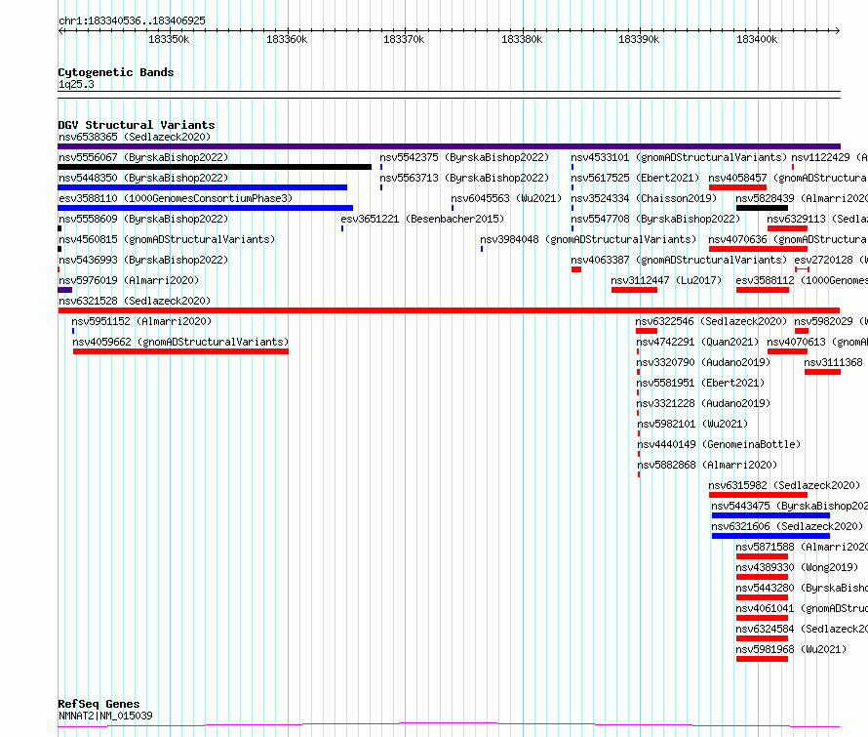Open nsv6321606 (Sedlazeck2020) label
The width and height of the screenshot is (868, 737).
point(787,526)
